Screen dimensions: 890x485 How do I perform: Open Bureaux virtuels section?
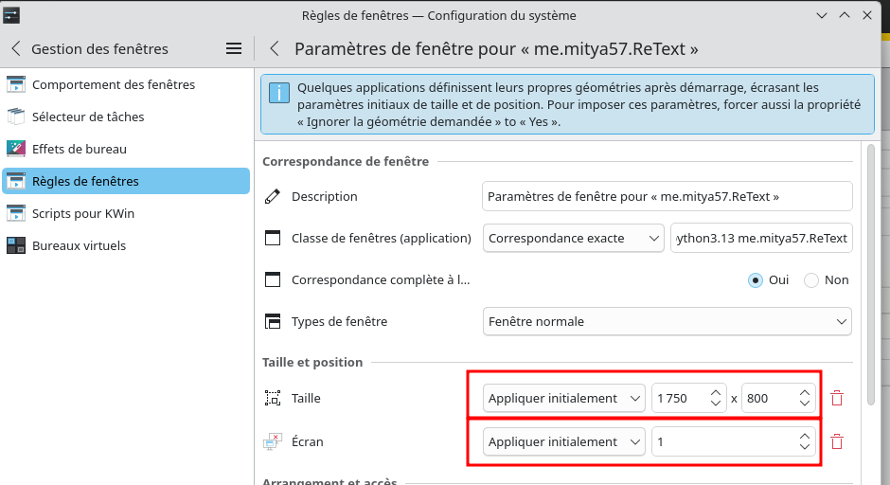pyautogui.click(x=79, y=245)
